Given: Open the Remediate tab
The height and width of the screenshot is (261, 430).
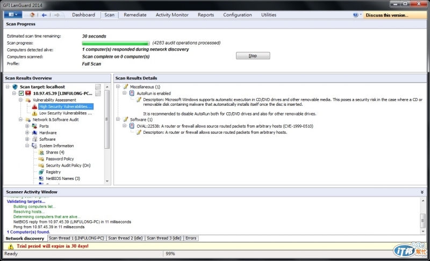Looking at the screenshot, I should point(135,15).
